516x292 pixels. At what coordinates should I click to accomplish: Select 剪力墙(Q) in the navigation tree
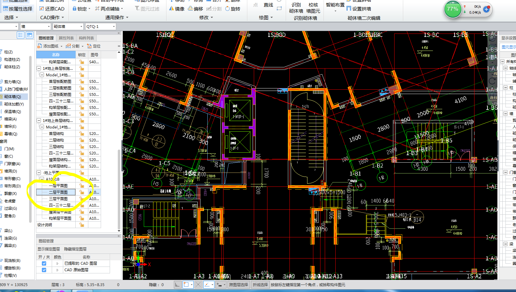tap(13, 82)
